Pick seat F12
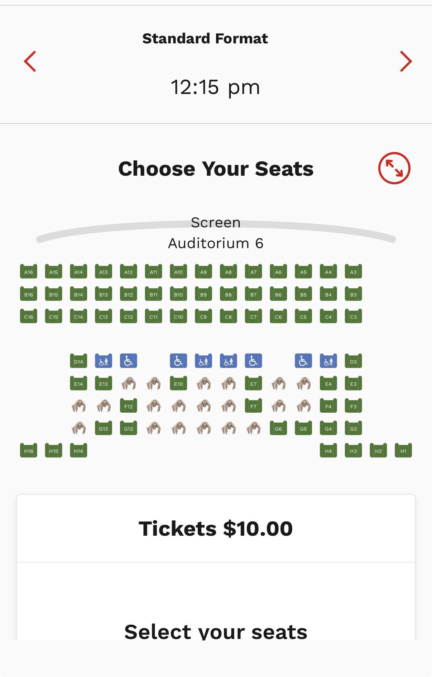The width and height of the screenshot is (432, 677). pyautogui.click(x=128, y=406)
